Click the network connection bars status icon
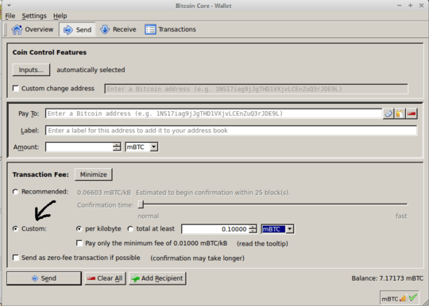The image size is (429, 306). (403, 298)
